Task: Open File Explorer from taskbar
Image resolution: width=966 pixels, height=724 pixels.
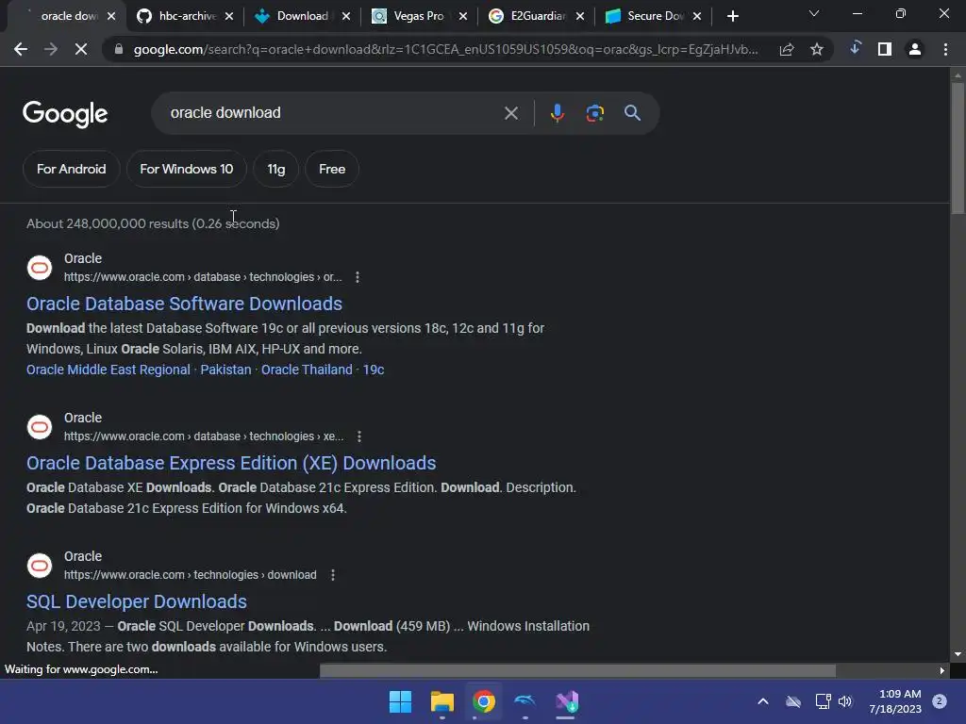Action: tap(441, 701)
